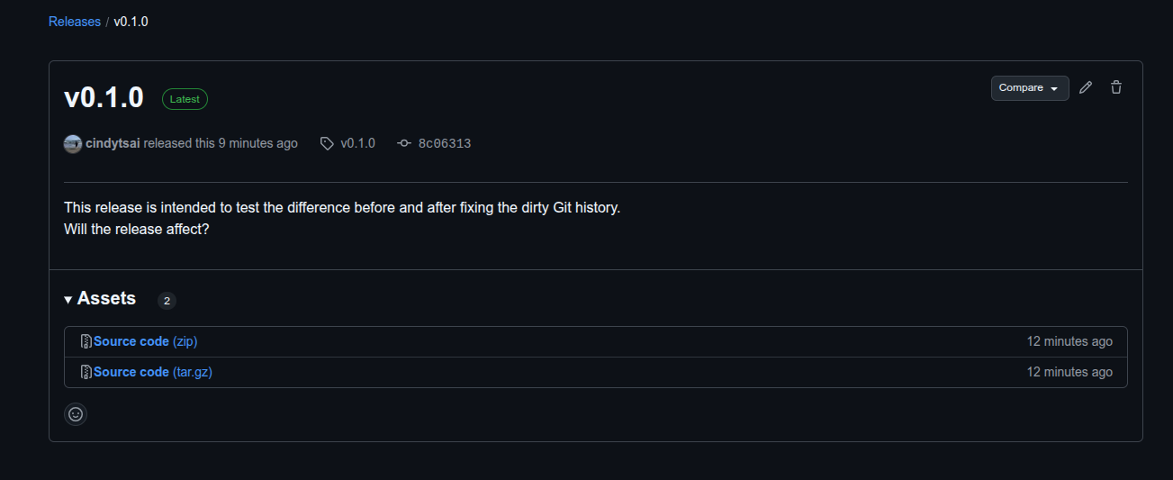The height and width of the screenshot is (480, 1173).
Task: Delete the release via trash icon
Action: click(1116, 87)
